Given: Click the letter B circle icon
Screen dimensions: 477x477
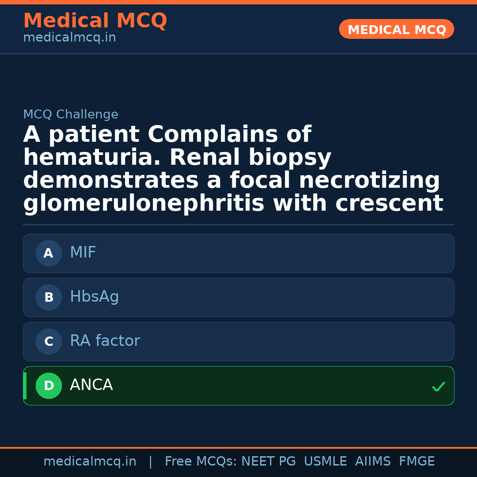Looking at the screenshot, I should (x=49, y=297).
